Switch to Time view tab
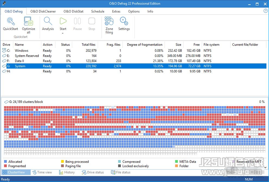This screenshot has height=182, width=269. pyautogui.click(x=42, y=172)
